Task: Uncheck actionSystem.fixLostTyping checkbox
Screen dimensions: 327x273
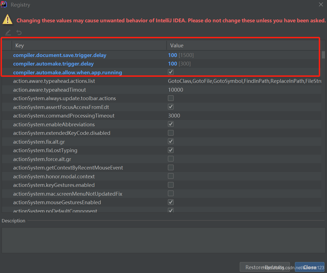Action: (x=171, y=150)
